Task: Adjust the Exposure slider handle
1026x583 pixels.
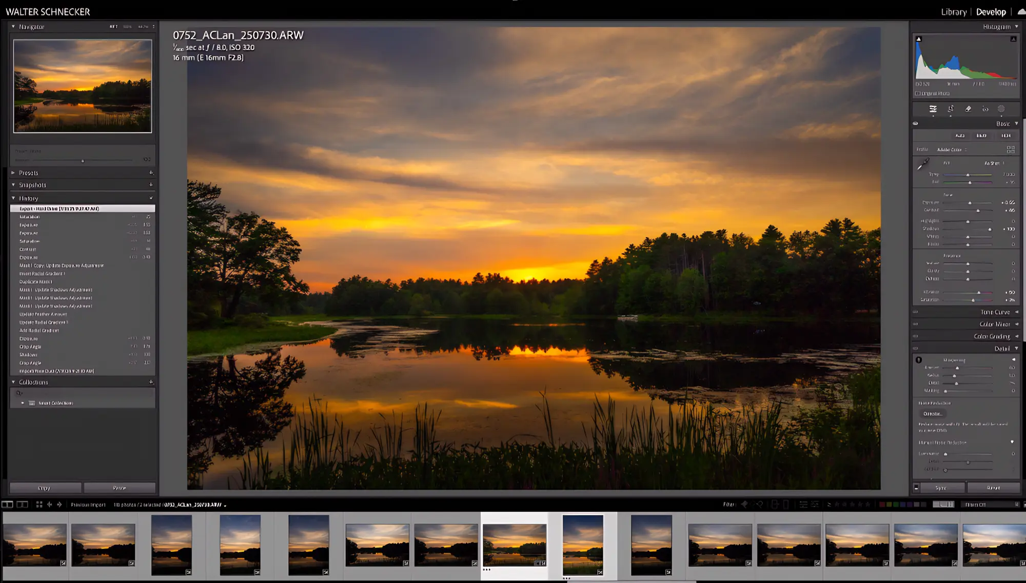Action: pyautogui.click(x=970, y=203)
